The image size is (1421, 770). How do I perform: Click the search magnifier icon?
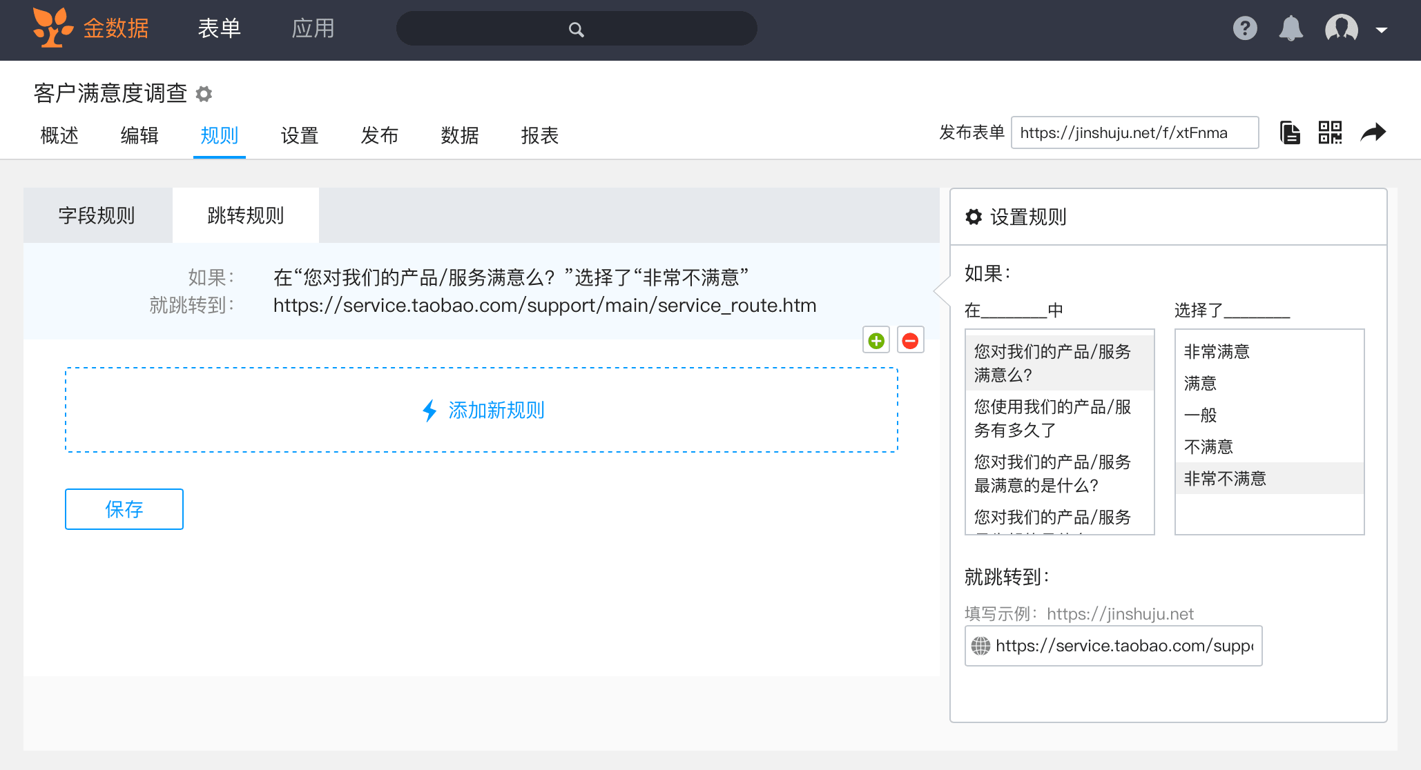tap(576, 30)
